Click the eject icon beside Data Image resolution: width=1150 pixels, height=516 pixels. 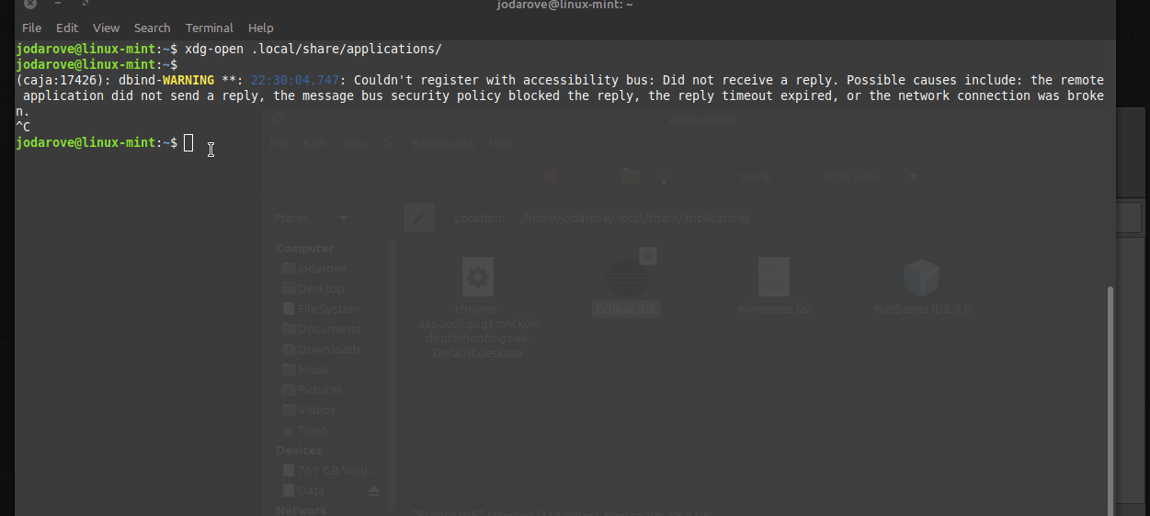[x=374, y=491]
